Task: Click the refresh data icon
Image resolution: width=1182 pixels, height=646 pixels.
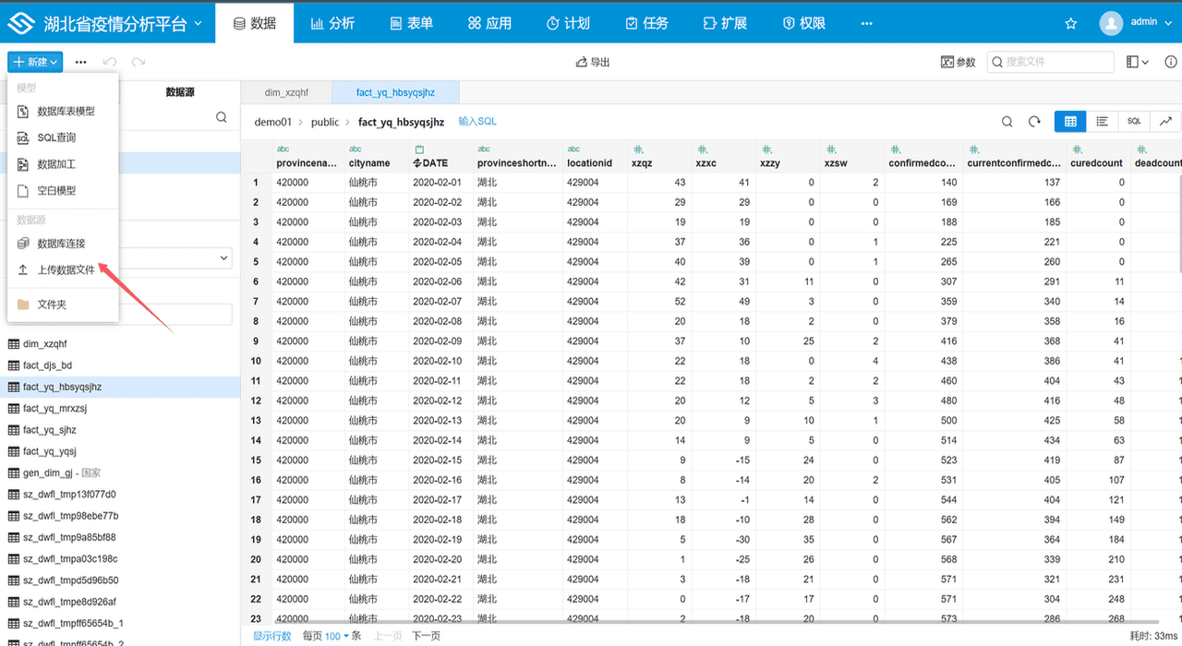Action: [1034, 122]
